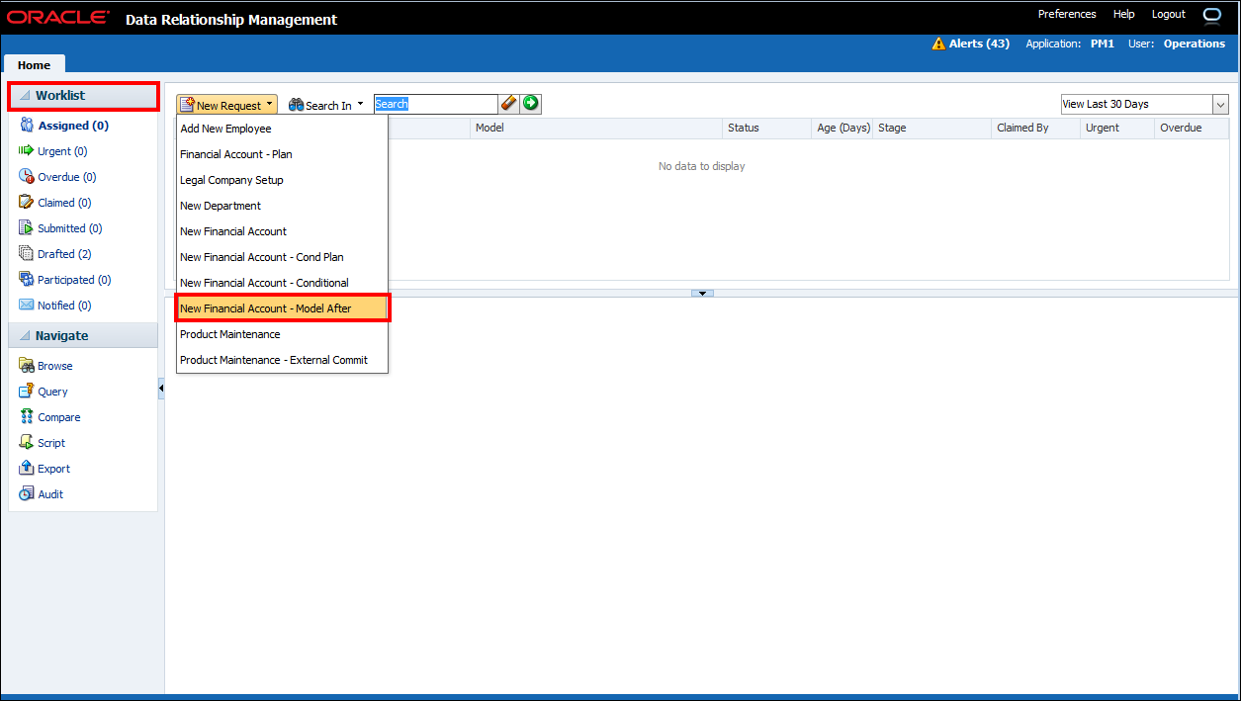The width and height of the screenshot is (1241, 701).
Task: Sort by the Age (Days) column header
Action: pyautogui.click(x=842, y=128)
